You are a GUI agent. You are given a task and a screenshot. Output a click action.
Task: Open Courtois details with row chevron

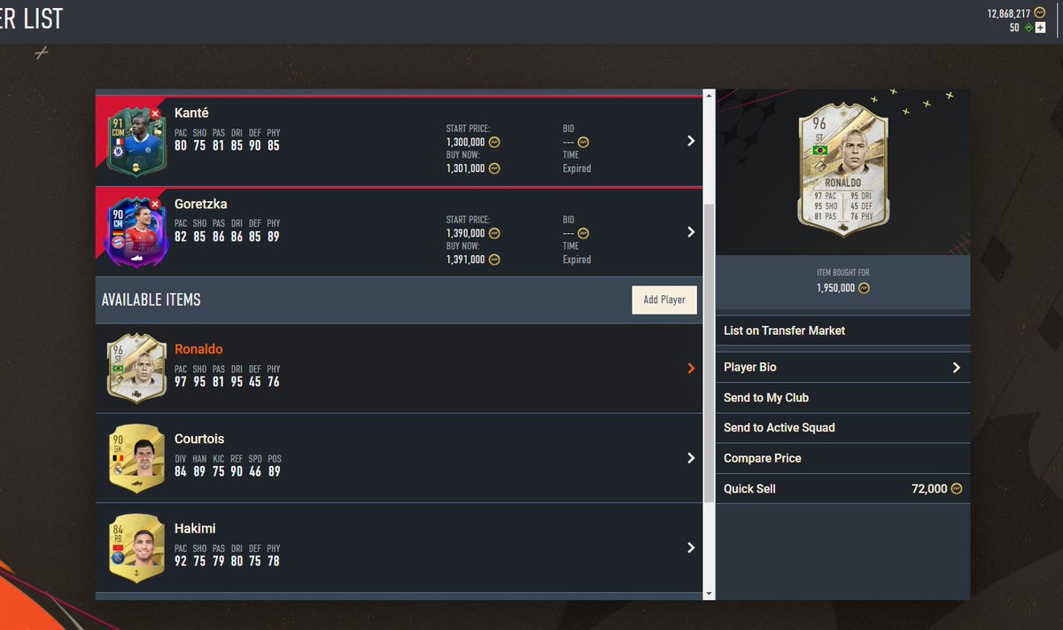[691, 458]
